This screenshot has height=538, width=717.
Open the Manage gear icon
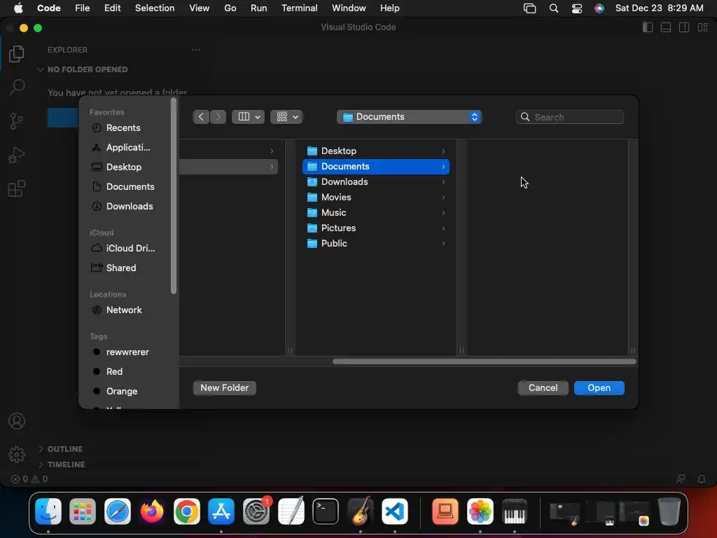pyautogui.click(x=17, y=455)
